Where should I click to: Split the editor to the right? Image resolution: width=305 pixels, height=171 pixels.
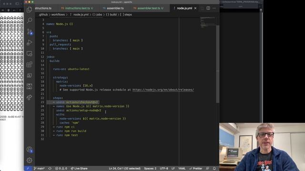tap(208, 8)
